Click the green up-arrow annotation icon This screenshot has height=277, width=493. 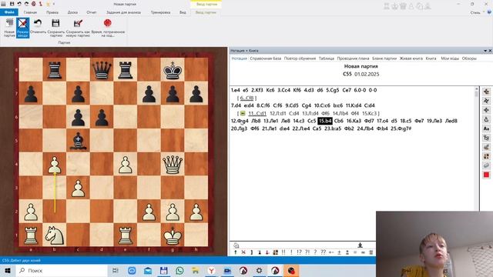236,252
